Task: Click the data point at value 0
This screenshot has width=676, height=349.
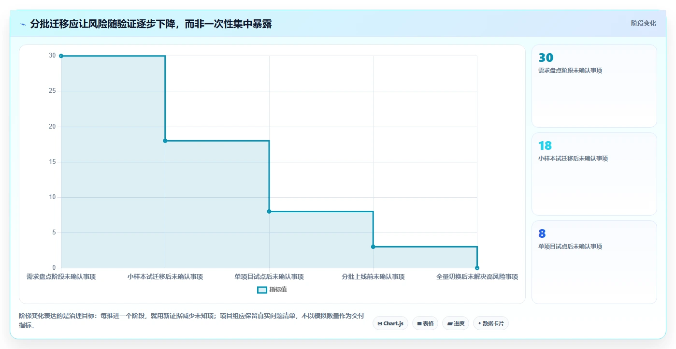Action: pos(477,268)
